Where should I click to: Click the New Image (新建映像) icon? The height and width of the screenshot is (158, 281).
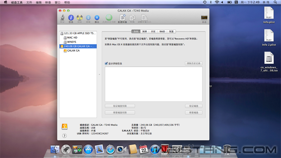(122, 18)
